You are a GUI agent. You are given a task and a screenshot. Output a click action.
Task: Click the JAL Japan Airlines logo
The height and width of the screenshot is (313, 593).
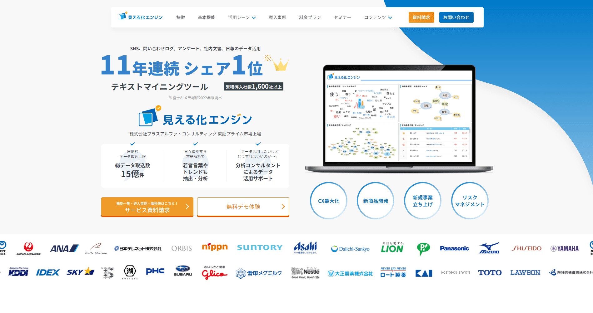[x=28, y=249]
